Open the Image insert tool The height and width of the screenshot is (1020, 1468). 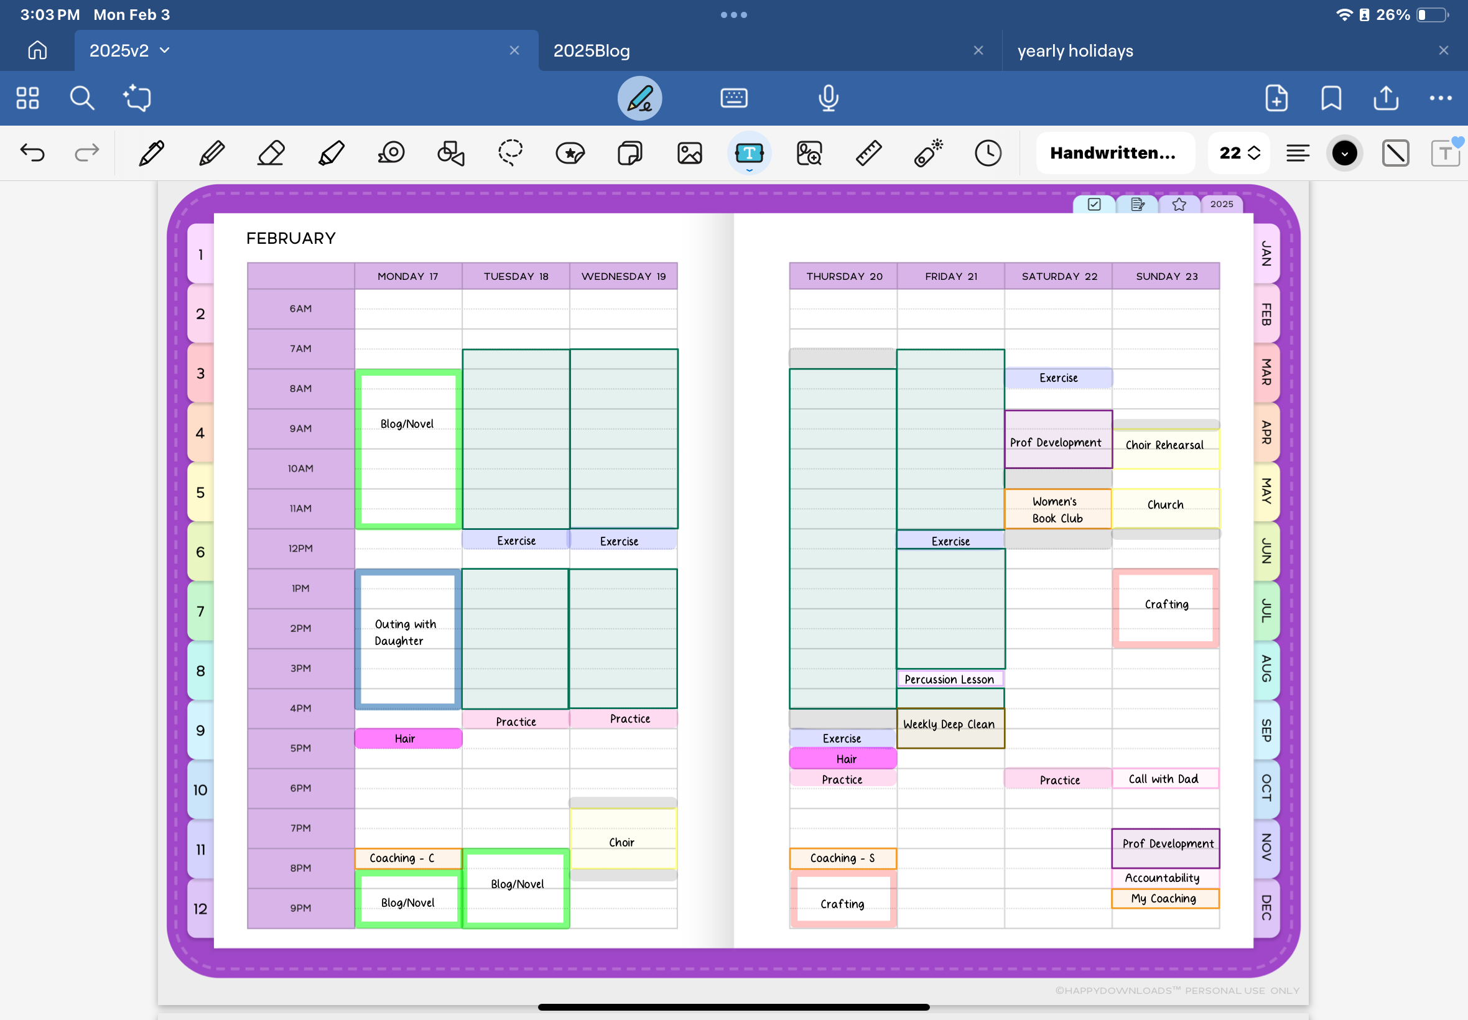(x=690, y=154)
